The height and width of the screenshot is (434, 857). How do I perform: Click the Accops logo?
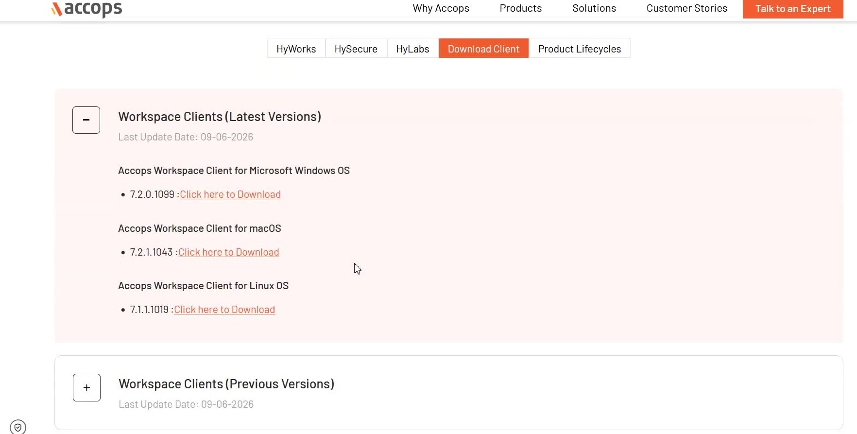pyautogui.click(x=87, y=9)
